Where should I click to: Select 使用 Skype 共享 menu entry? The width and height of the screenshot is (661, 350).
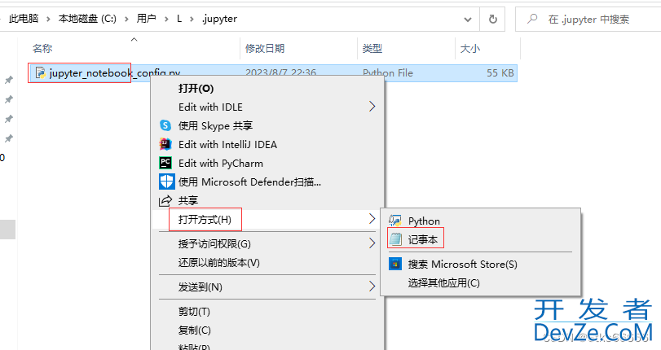(215, 125)
